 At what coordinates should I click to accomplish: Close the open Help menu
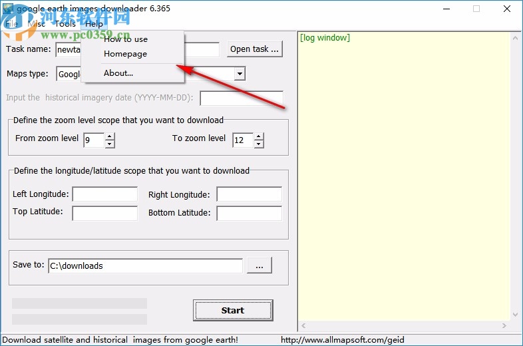[94, 24]
